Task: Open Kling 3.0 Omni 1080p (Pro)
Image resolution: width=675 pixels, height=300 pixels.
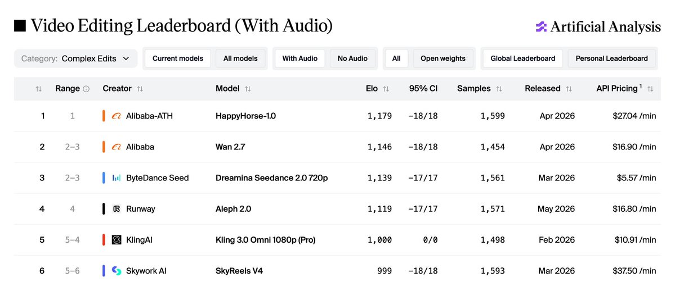Action: pyautogui.click(x=266, y=240)
